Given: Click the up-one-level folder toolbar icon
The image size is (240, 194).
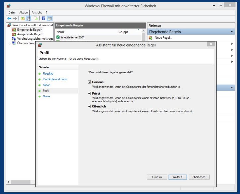Looking at the screenshot, I should coord(23,19).
